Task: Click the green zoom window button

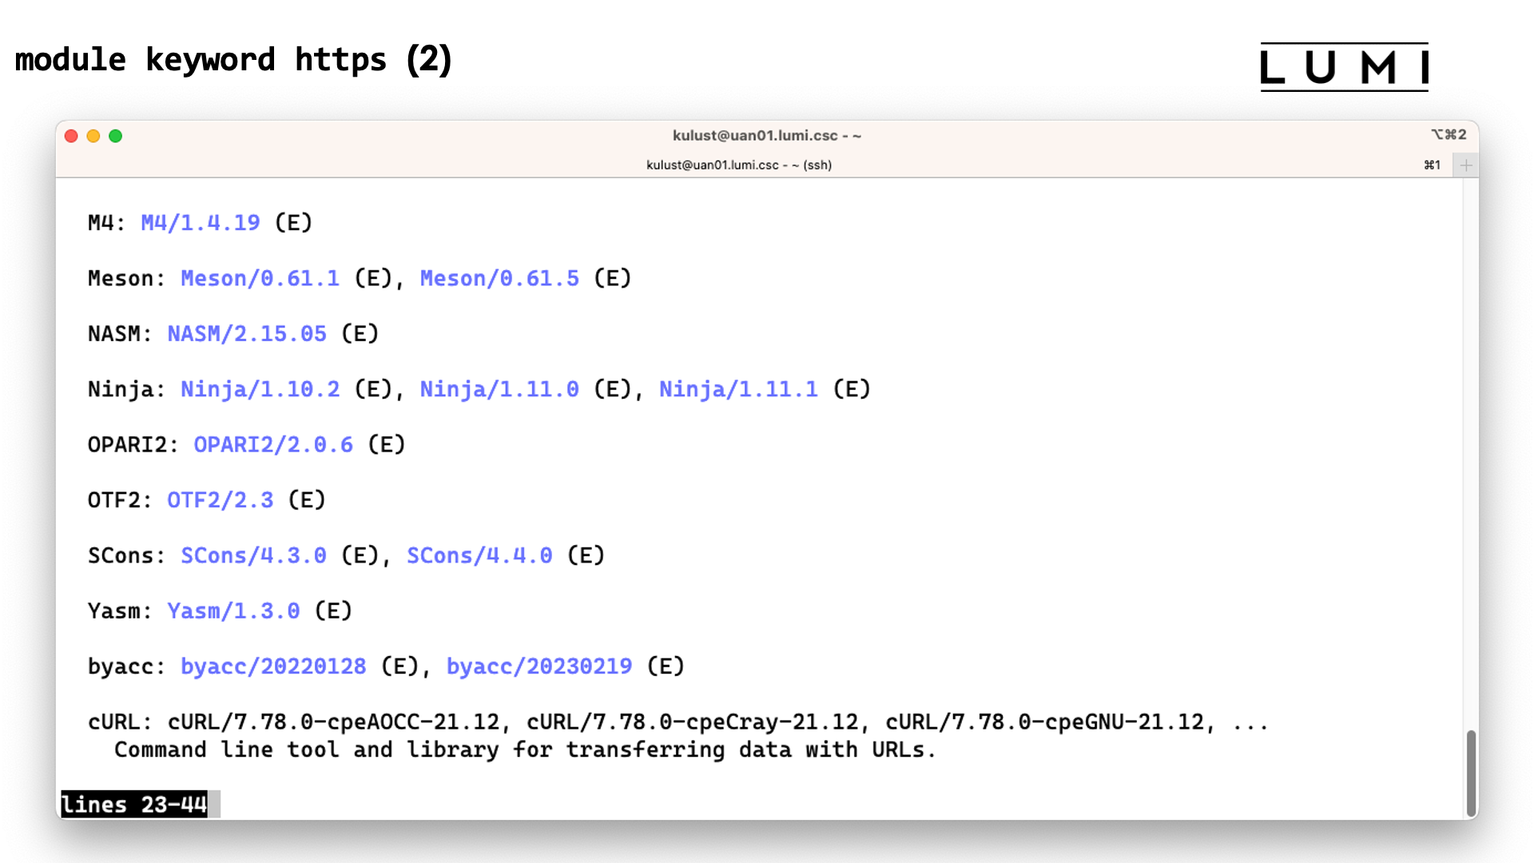Action: point(116,136)
